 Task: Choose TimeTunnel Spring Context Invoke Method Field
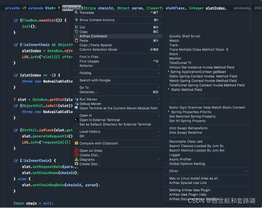point(207,85)
